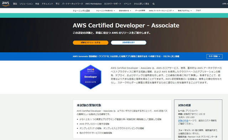Viewport: 228px width, 140px height.
Task: Expand the AWS パートナートレーニング dropdown
Action: (161, 11)
